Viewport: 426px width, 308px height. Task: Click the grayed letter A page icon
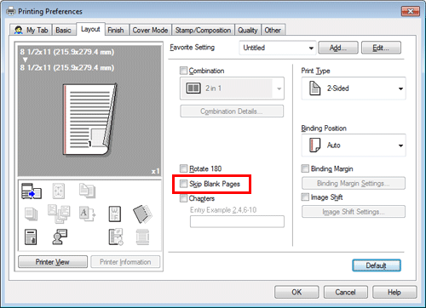(87, 214)
